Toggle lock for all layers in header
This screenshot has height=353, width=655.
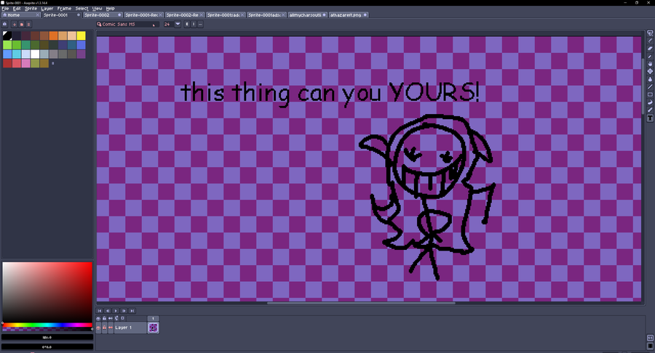tap(104, 318)
